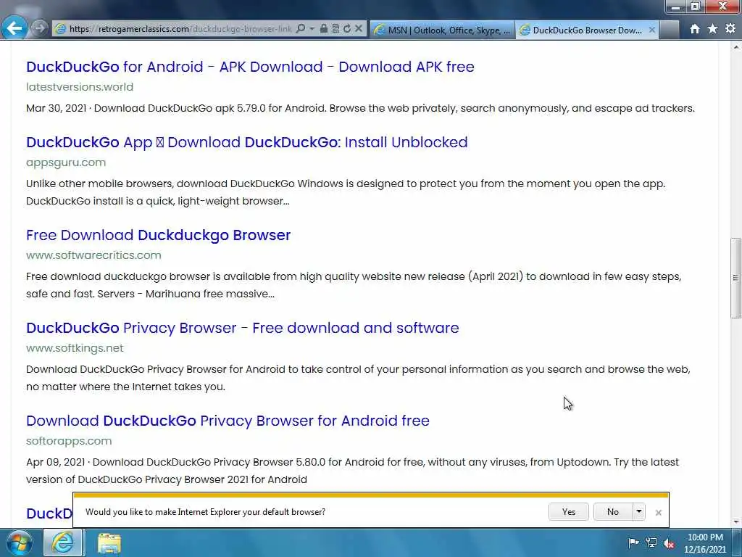
Task: Open DuckDuckGo App Install Unblocked link
Action: (x=246, y=142)
